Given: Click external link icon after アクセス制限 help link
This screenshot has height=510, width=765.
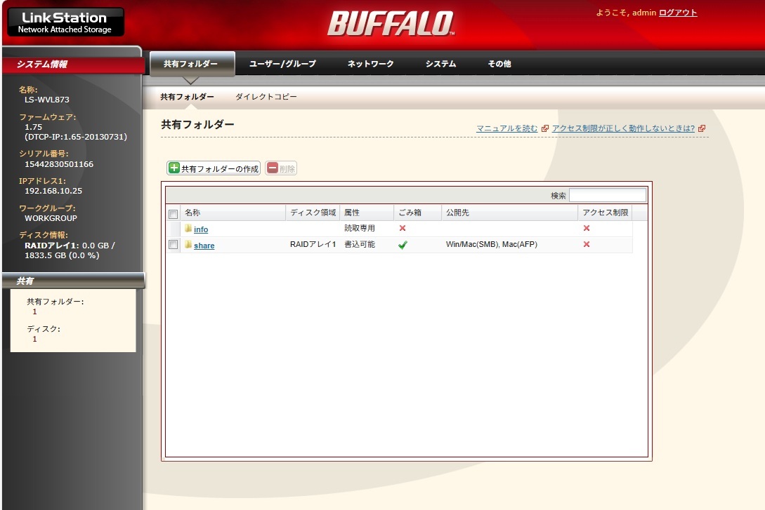Looking at the screenshot, I should tap(702, 128).
